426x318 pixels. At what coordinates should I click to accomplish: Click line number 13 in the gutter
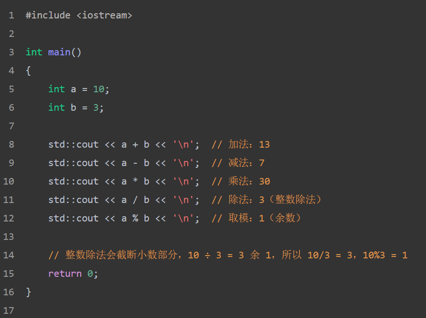pos(9,237)
